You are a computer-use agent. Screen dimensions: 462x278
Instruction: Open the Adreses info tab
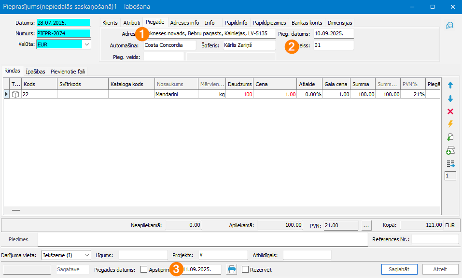pos(184,23)
